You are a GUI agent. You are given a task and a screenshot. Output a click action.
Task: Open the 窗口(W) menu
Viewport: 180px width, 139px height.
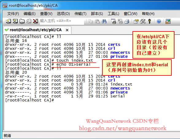tap(130, 14)
